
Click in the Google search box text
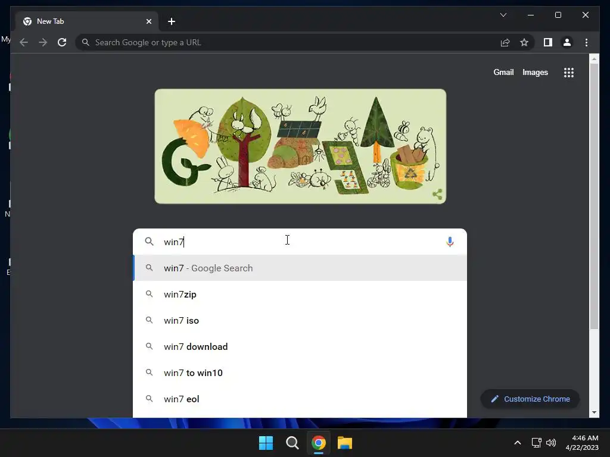[x=301, y=242]
